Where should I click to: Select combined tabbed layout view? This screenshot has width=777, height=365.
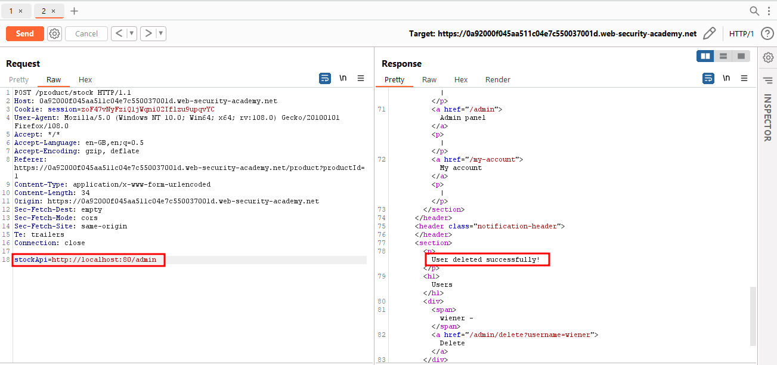[741, 56]
